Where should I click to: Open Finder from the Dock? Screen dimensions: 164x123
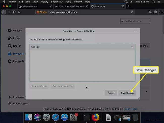pyautogui.click(x=29, y=117)
